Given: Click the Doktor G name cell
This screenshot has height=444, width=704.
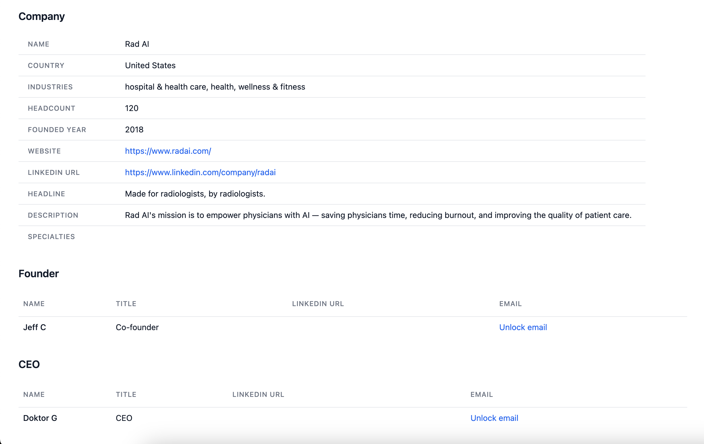Looking at the screenshot, I should [40, 418].
